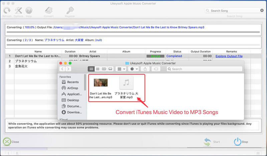Click the Artist column header

tap(93, 51)
